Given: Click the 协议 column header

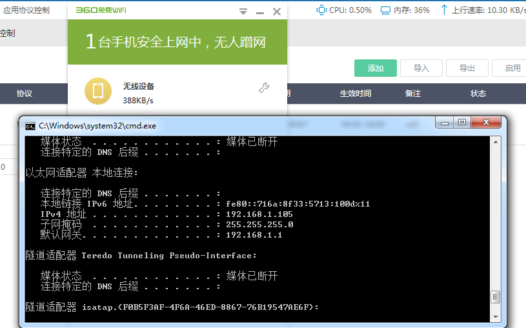Looking at the screenshot, I should [x=25, y=94].
